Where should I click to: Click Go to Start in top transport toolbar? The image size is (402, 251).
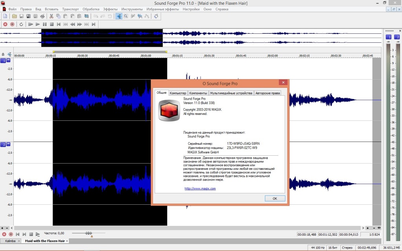point(59,24)
